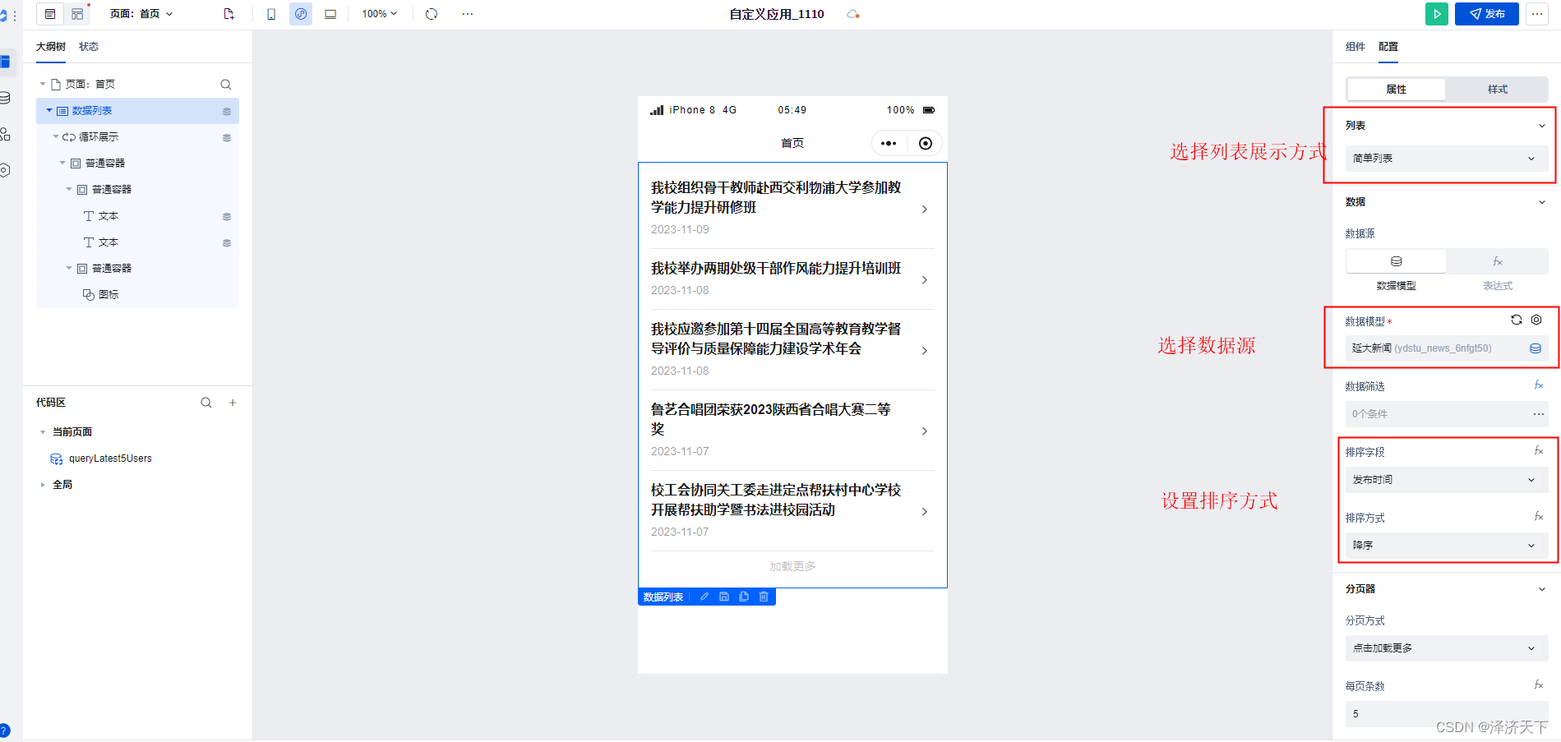Click data binding icon on 数据列表 row
This screenshot has width=1561, height=742.
227,111
